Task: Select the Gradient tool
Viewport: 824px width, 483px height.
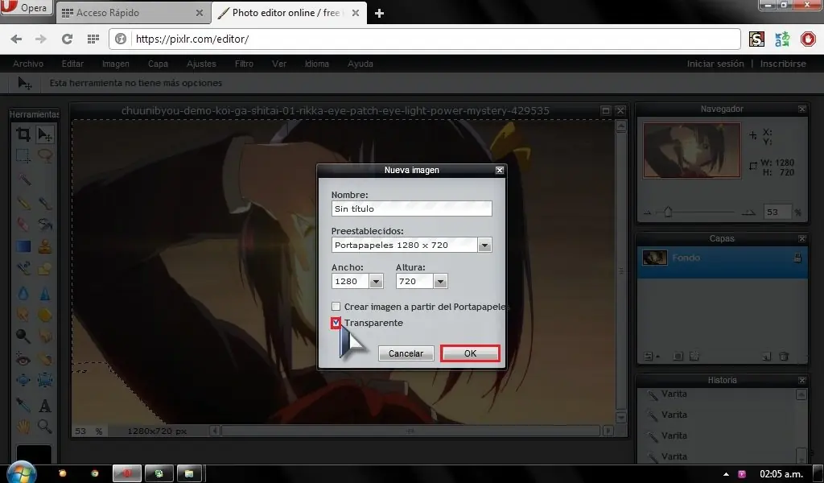Action: click(x=23, y=246)
